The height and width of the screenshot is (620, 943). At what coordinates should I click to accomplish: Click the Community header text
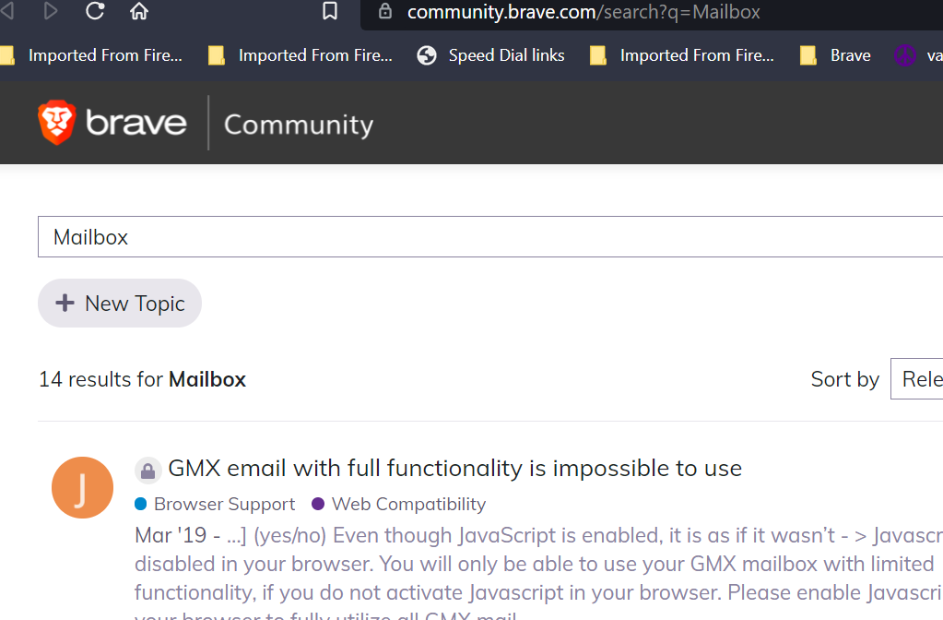[x=299, y=125]
